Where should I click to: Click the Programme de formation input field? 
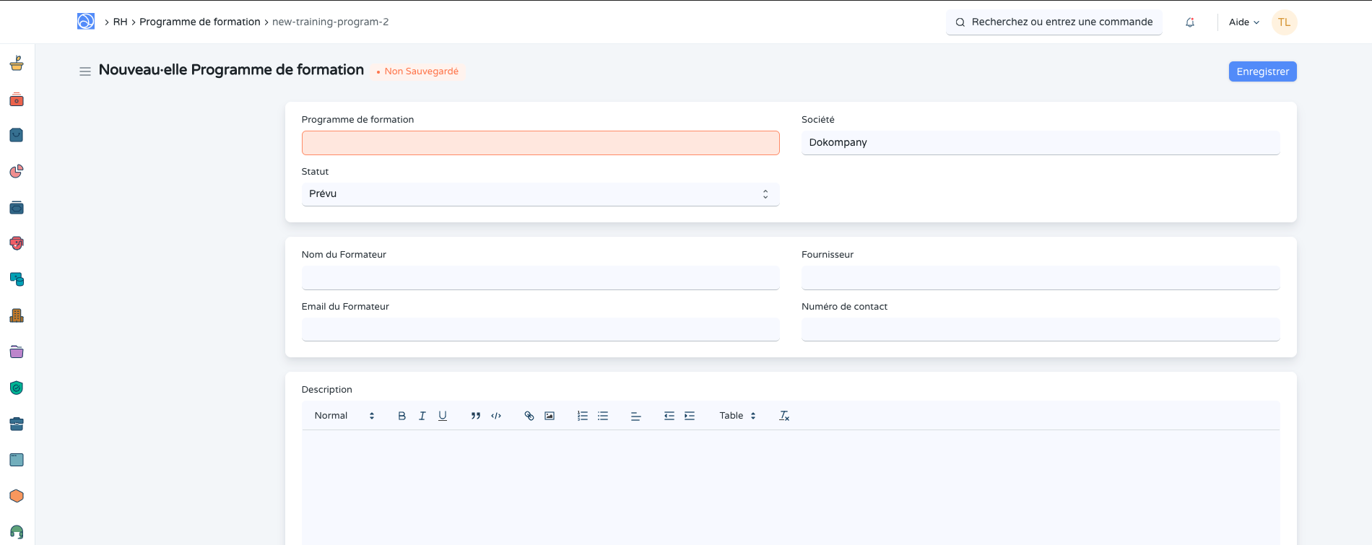pos(540,143)
